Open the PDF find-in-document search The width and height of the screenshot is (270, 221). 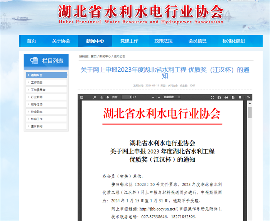[x=94, y=98]
